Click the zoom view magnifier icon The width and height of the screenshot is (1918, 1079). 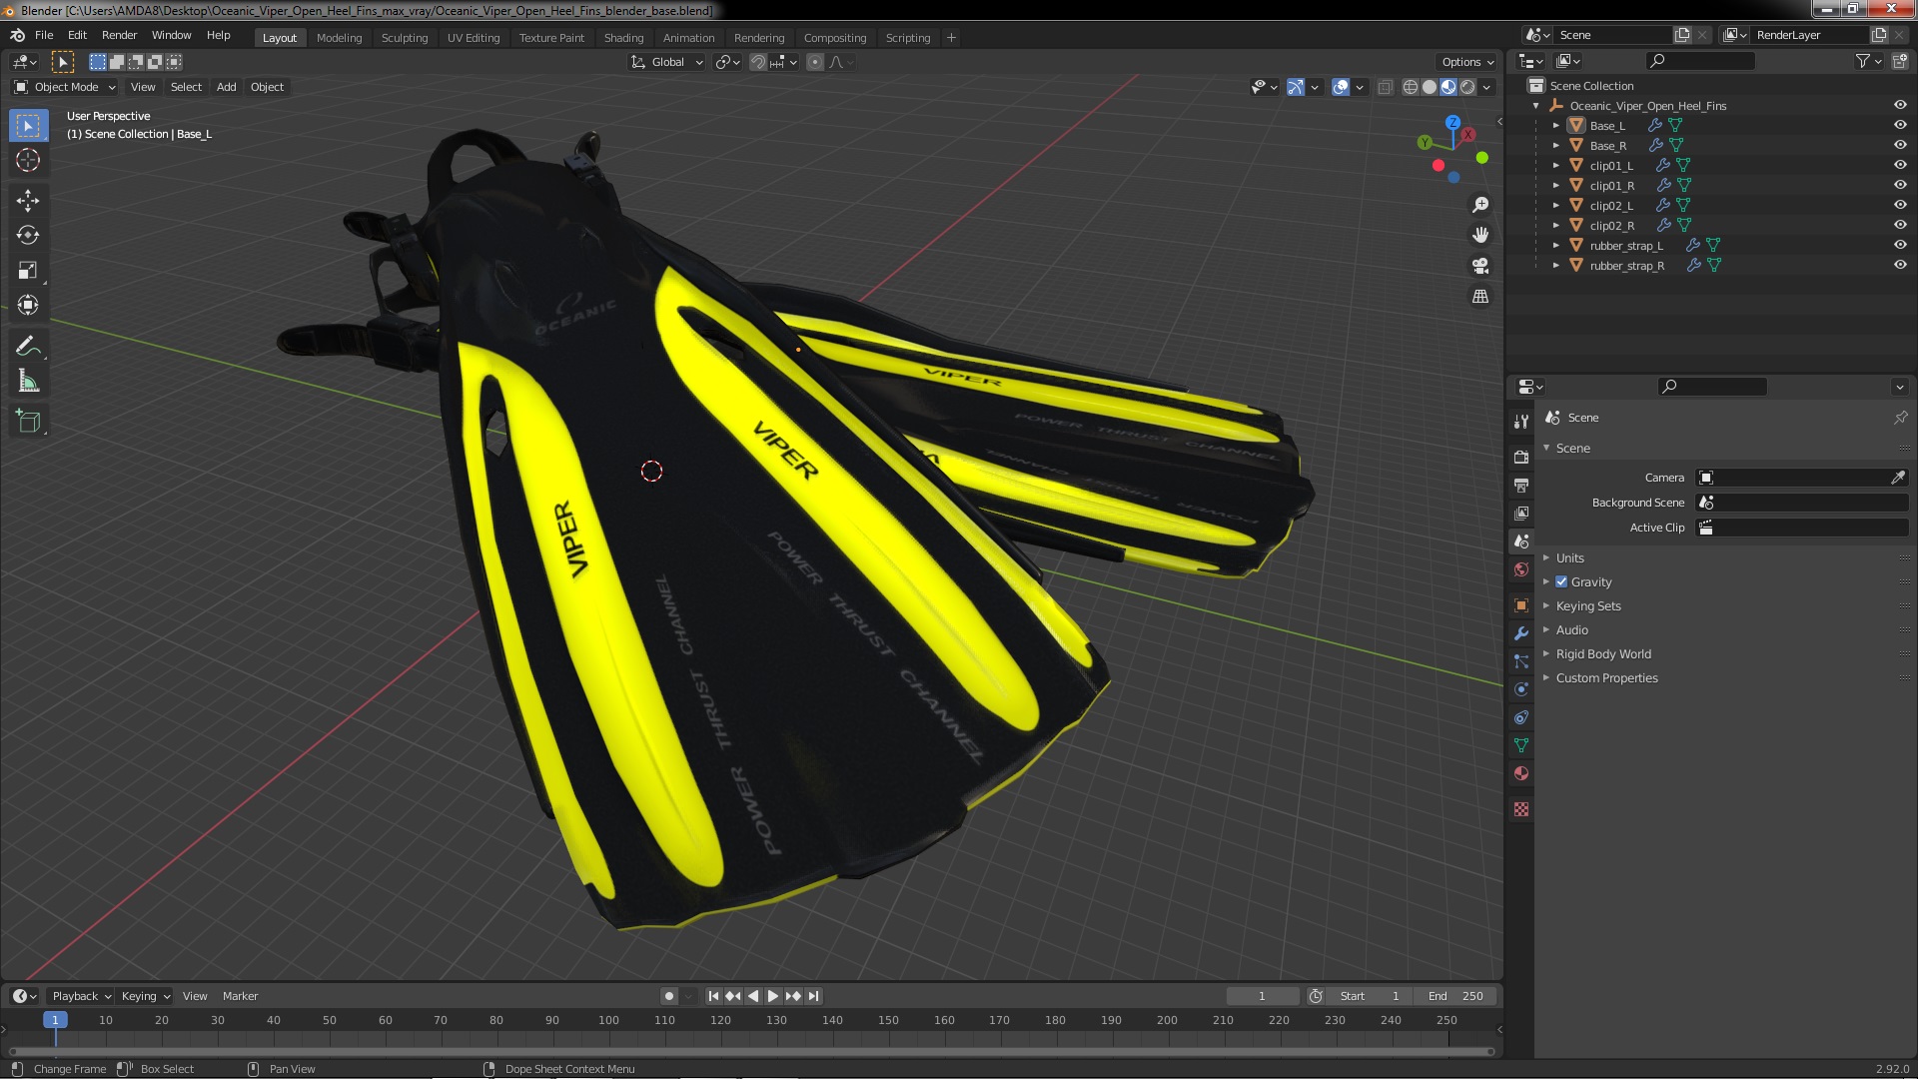(1480, 205)
